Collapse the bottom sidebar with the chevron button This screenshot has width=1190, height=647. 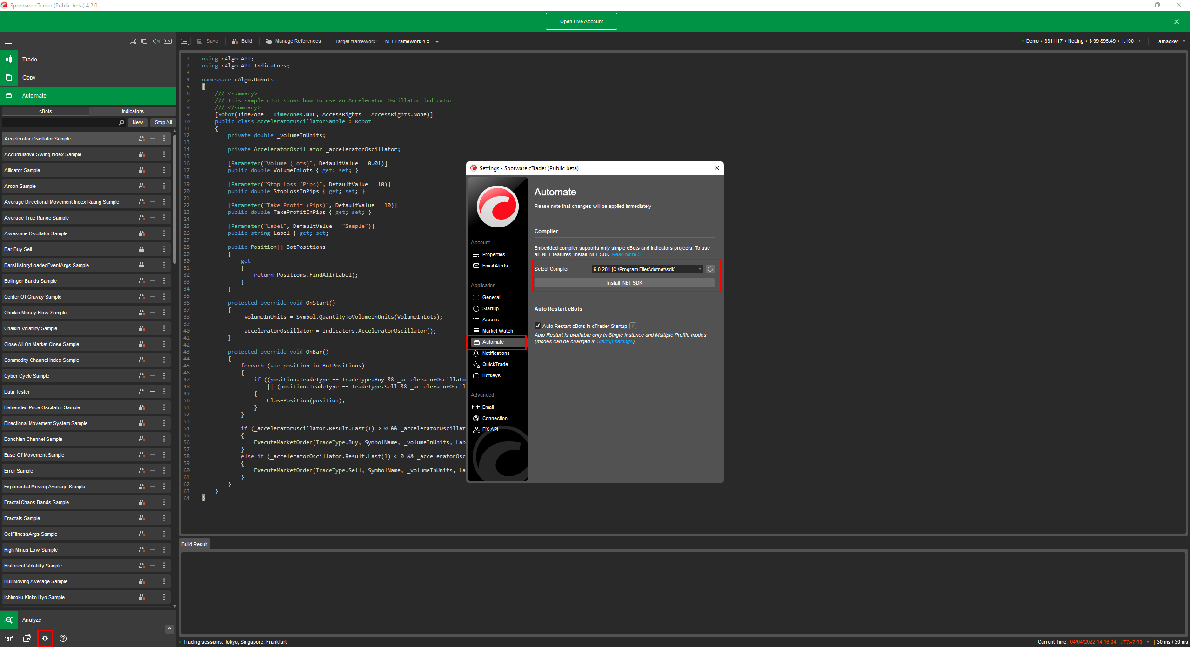pos(169,629)
